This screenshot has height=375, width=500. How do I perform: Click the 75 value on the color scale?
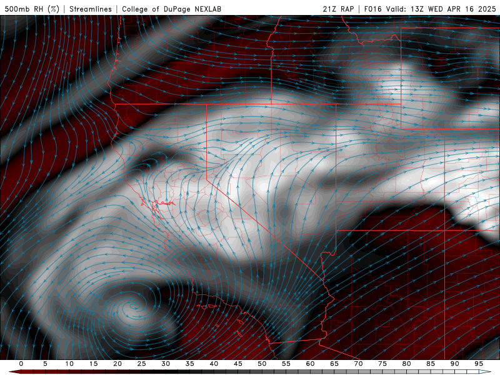pos(382,364)
